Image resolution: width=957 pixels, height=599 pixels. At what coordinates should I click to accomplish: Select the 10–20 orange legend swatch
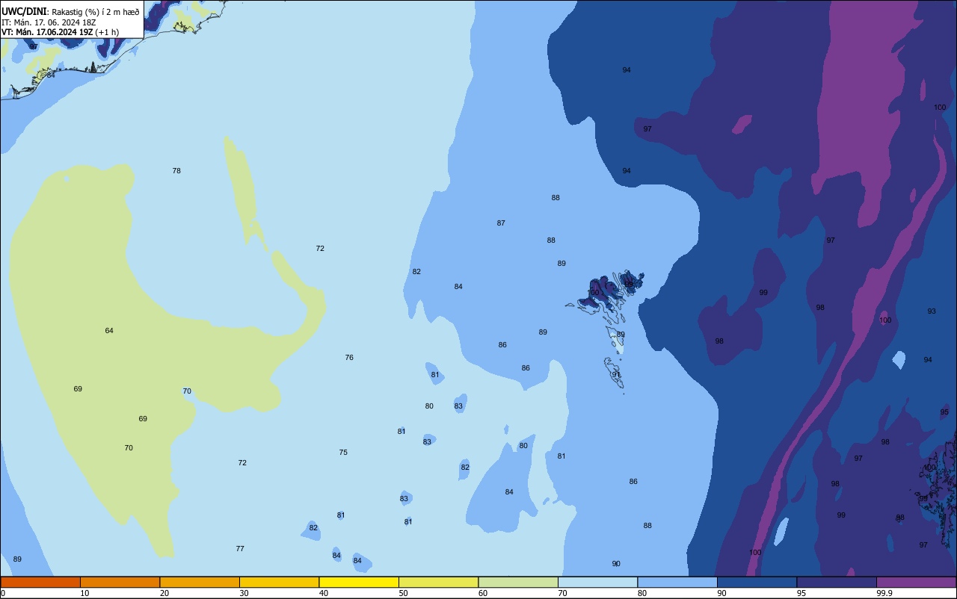point(120,582)
